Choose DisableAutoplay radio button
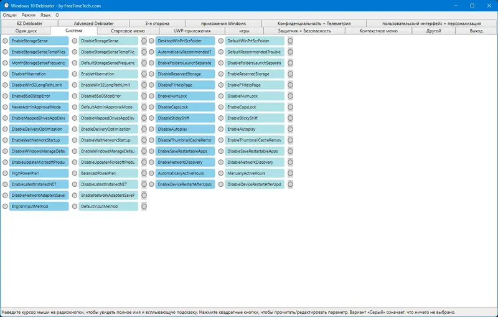Viewport: 498px width, 317px height. point(151,130)
